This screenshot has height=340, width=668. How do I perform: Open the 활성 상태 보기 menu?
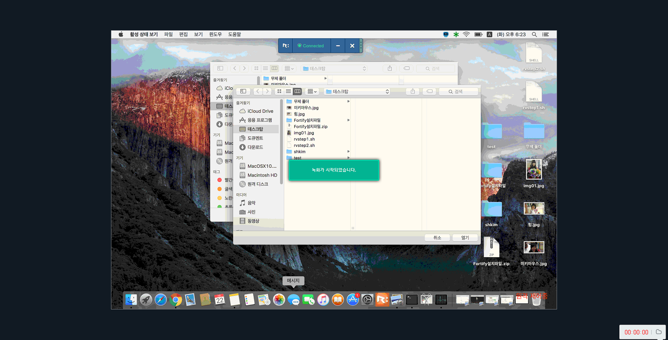click(x=143, y=34)
